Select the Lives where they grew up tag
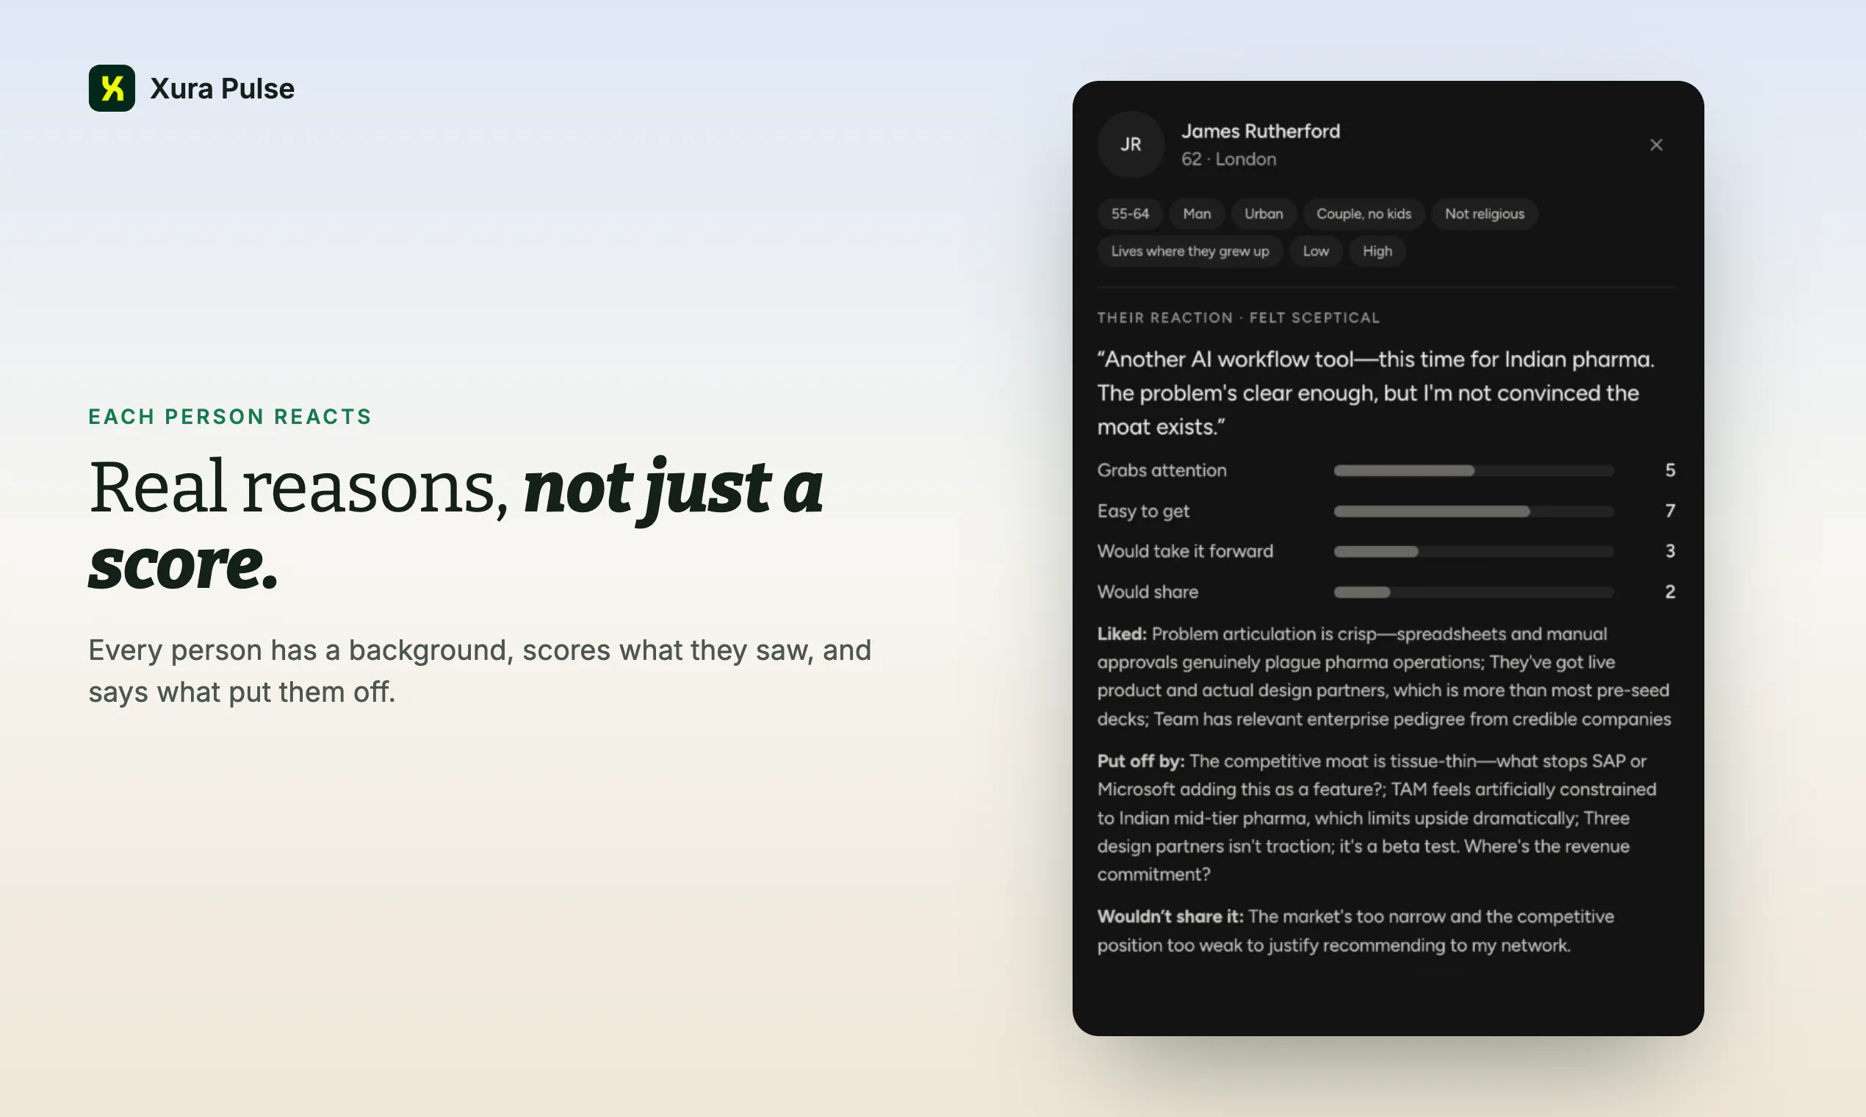Image resolution: width=1866 pixels, height=1117 pixels. pos(1189,251)
